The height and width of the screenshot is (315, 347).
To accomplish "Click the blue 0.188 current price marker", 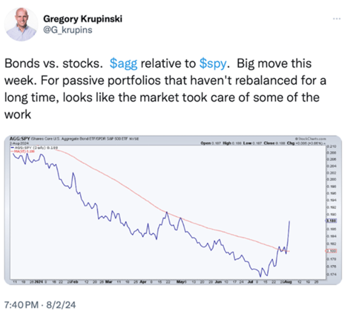I will coord(331,221).
